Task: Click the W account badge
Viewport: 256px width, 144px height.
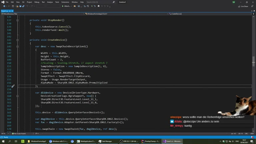Action: 234,2
